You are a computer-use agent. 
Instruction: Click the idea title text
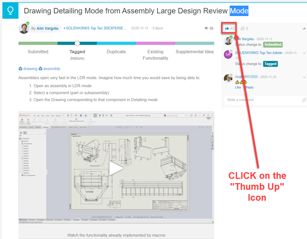point(136,11)
